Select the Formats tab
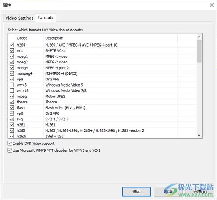 point(45,17)
